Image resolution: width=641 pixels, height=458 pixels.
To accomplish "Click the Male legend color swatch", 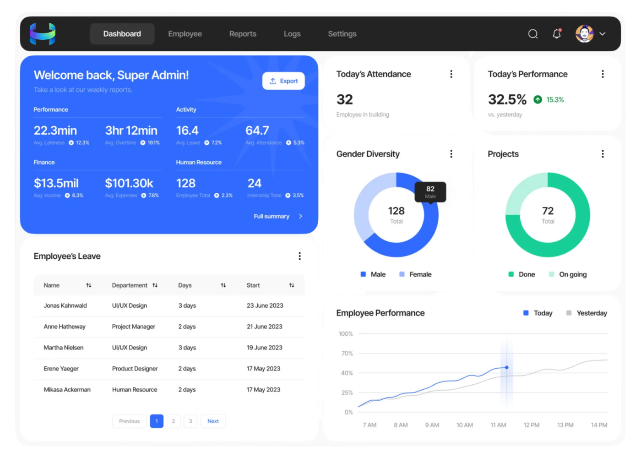I will click(363, 274).
